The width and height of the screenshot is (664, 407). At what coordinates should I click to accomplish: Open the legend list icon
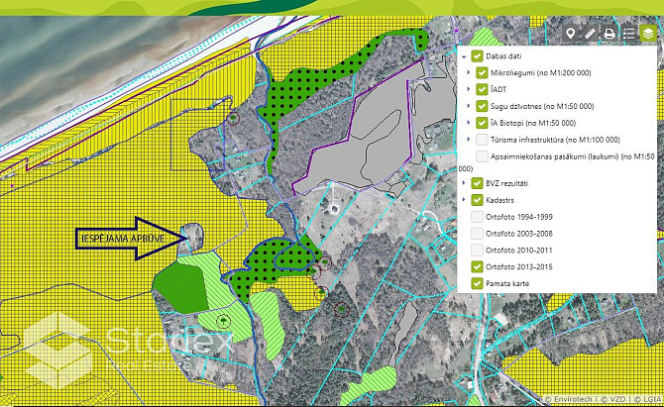(x=628, y=34)
